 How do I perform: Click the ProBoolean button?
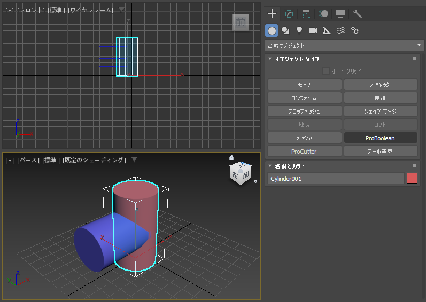click(x=381, y=138)
